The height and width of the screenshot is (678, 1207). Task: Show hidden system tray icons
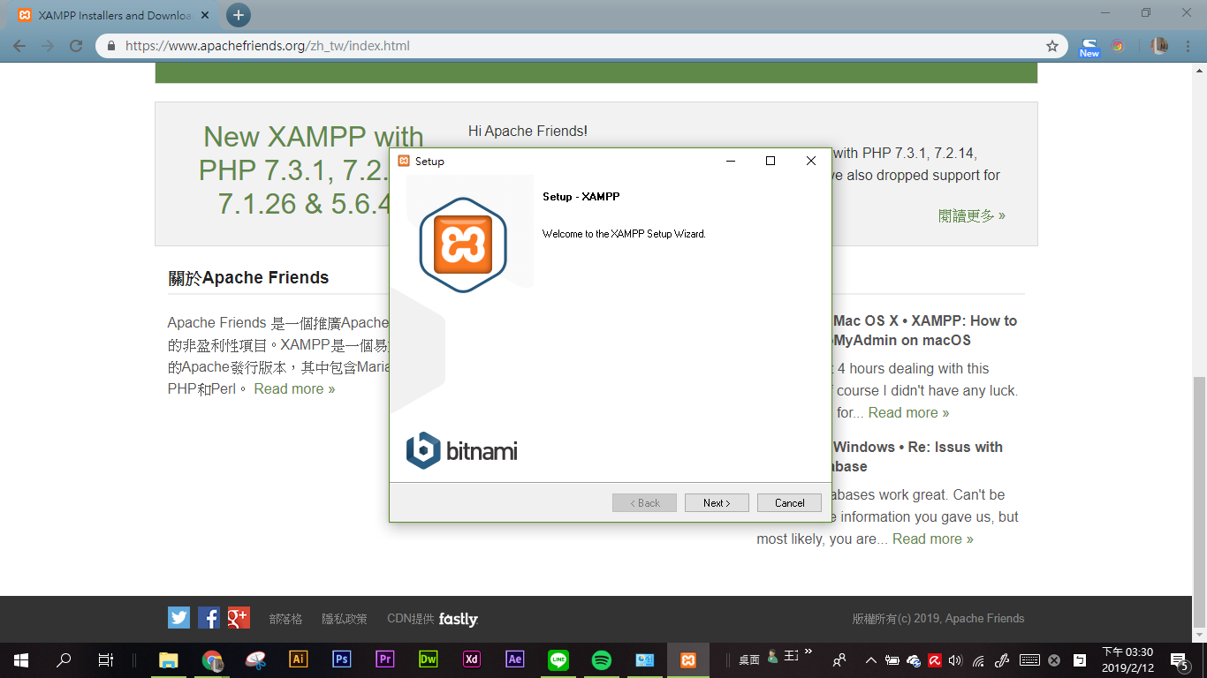pos(870,659)
